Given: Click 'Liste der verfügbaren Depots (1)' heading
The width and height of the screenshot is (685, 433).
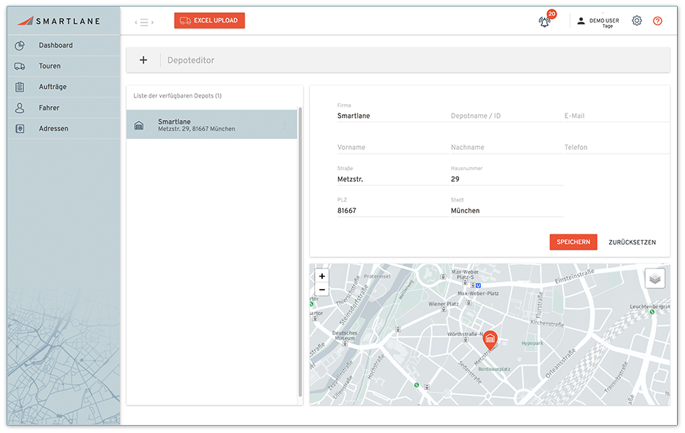Looking at the screenshot, I should (177, 96).
